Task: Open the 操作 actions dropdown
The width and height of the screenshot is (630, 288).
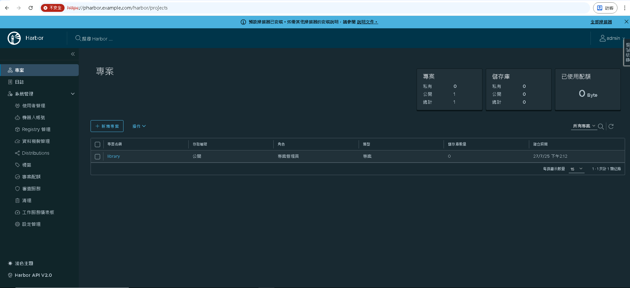Action: (139, 126)
